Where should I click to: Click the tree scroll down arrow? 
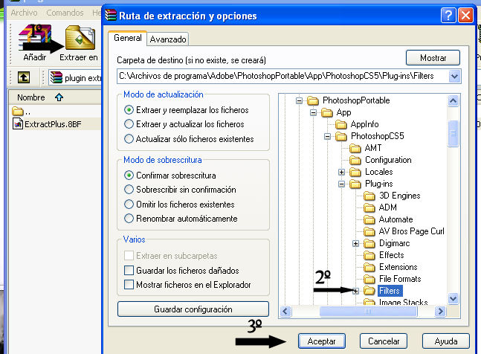click(x=453, y=298)
